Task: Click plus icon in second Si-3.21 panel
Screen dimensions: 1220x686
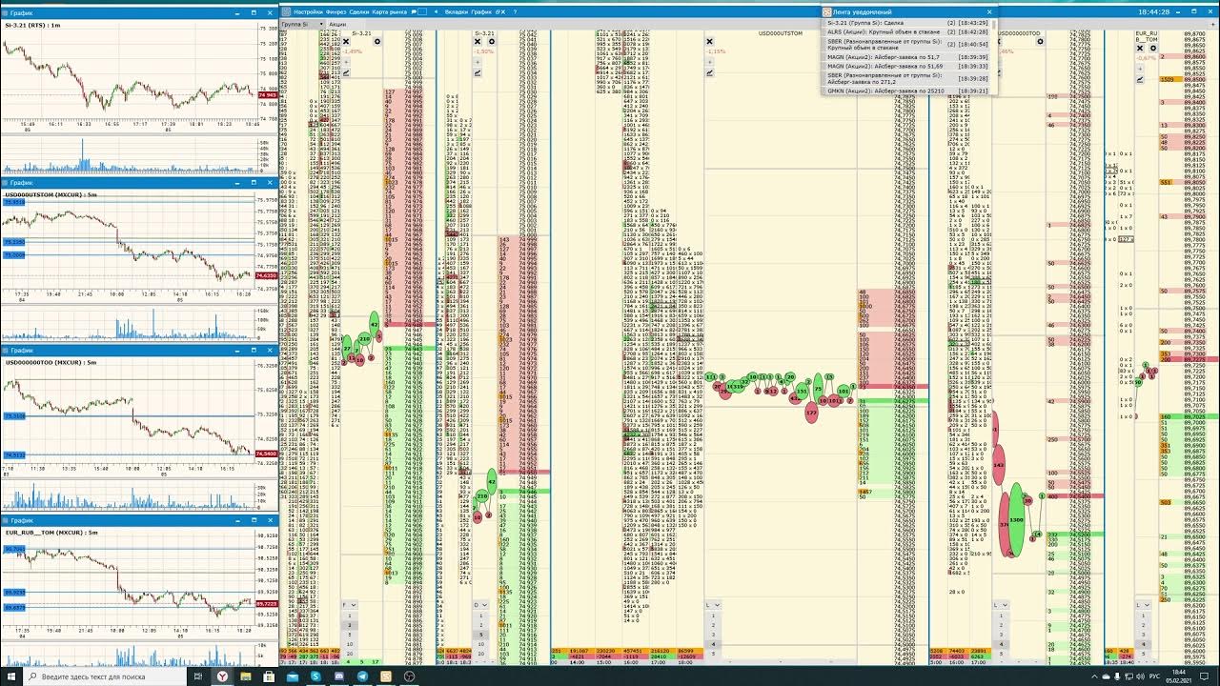Action: point(478,62)
